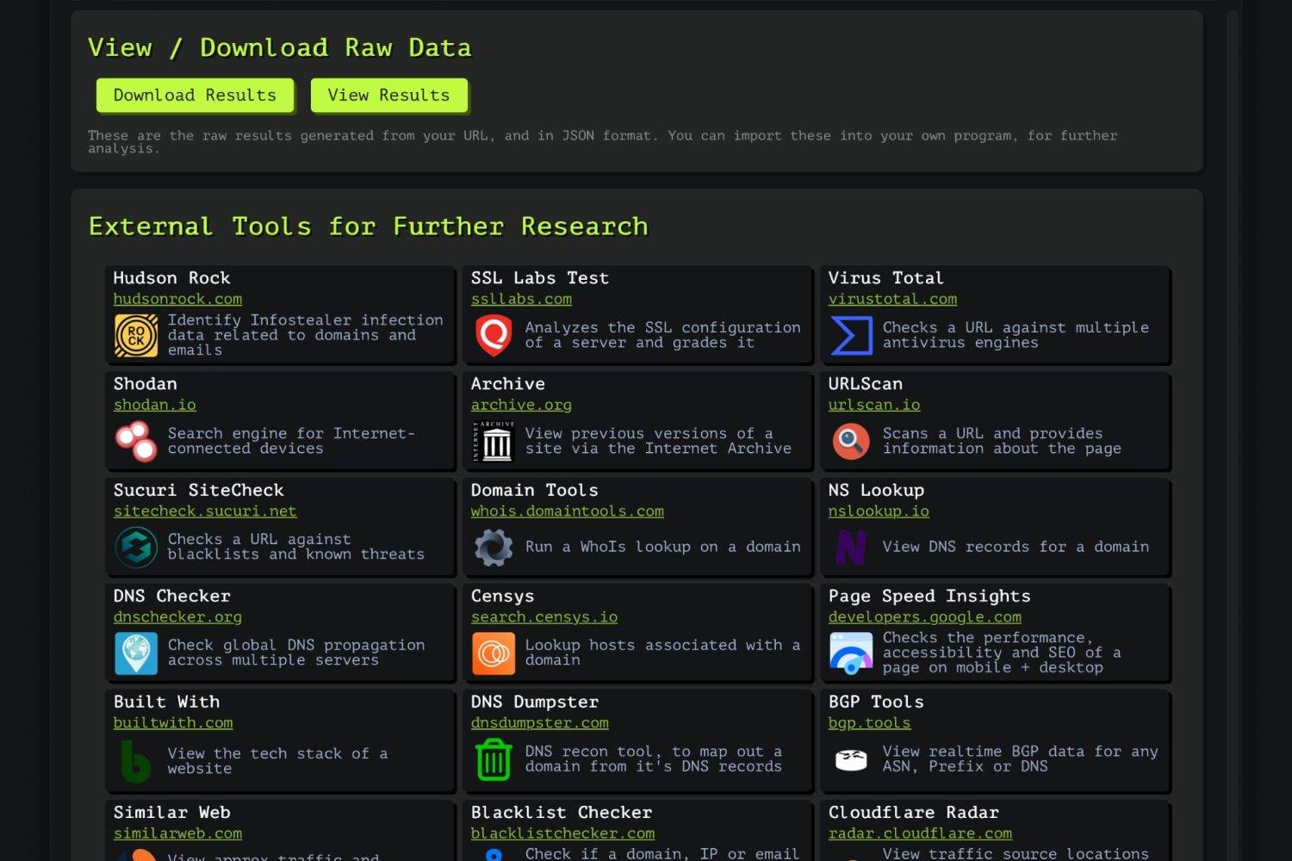
Task: Click the Cloudflare Radar card title
Action: (x=913, y=813)
